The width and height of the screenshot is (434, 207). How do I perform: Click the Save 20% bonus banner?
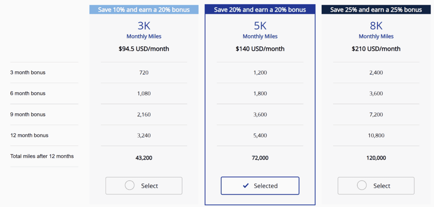(260, 10)
